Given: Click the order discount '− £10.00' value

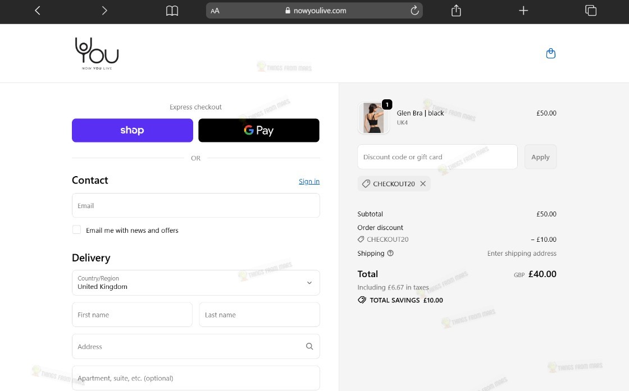Looking at the screenshot, I should click(x=544, y=239).
